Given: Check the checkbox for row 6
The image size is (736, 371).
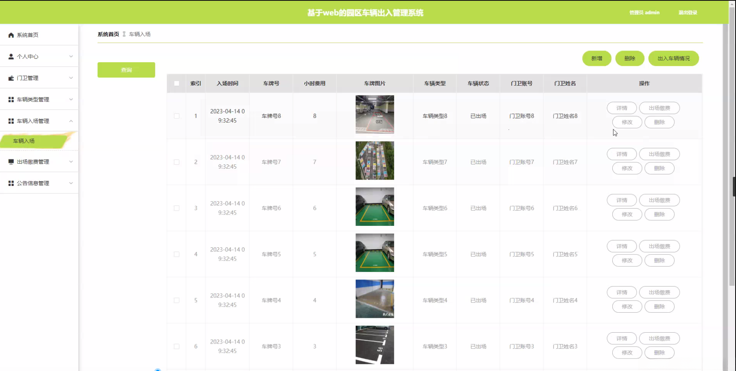Looking at the screenshot, I should click(x=177, y=346).
